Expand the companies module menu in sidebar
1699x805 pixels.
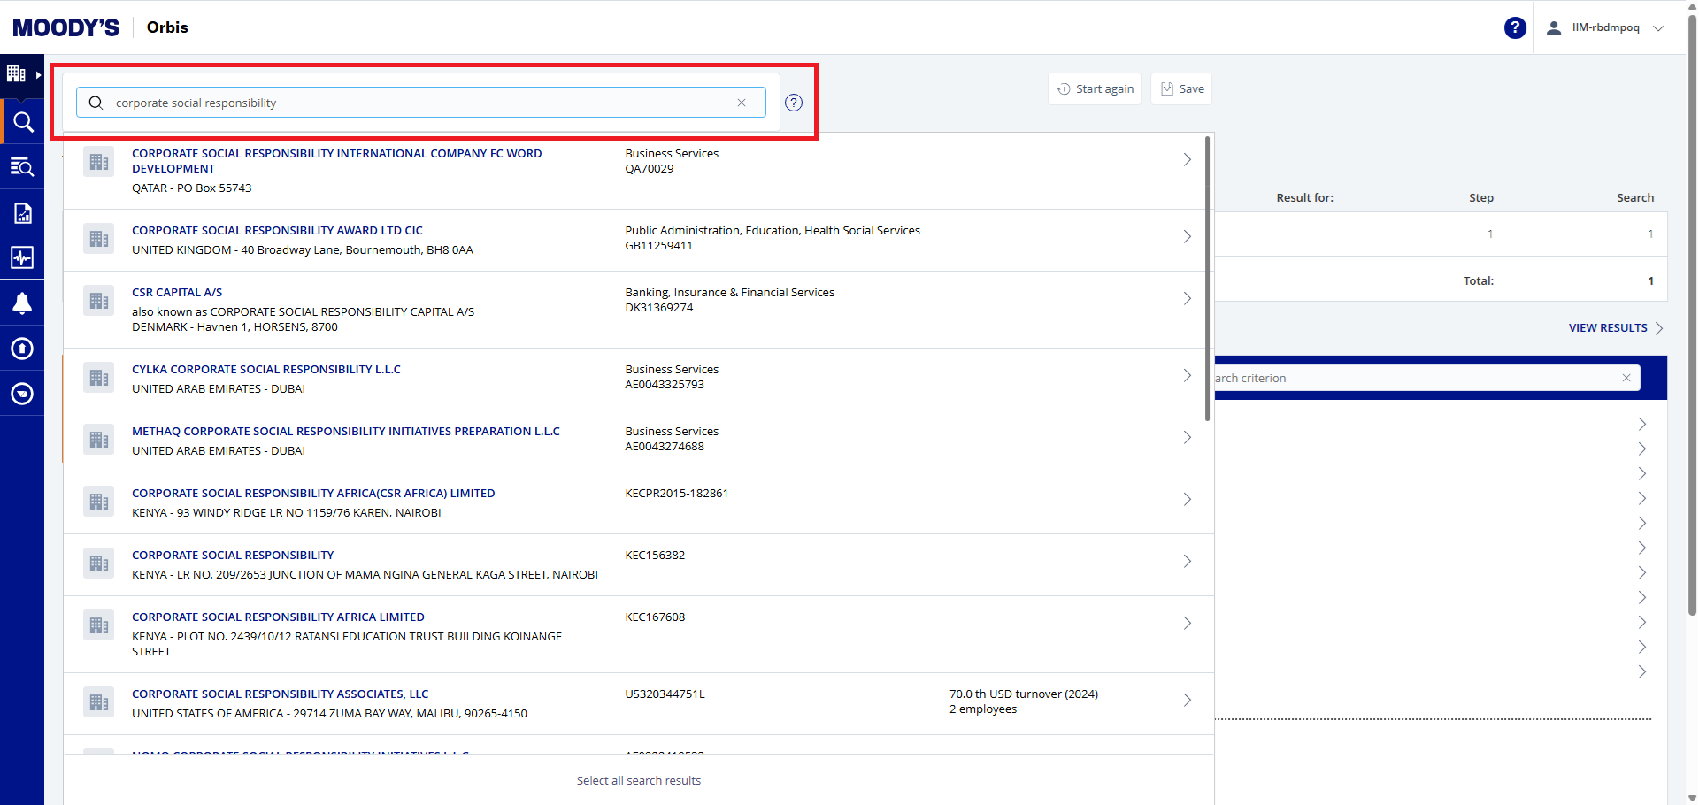click(22, 74)
